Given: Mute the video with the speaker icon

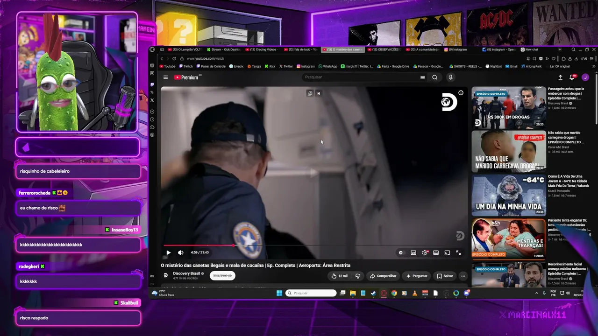Looking at the screenshot, I should pos(181,252).
